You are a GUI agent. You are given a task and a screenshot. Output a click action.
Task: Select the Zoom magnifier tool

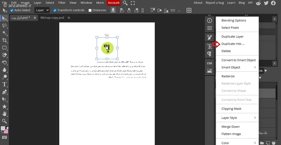click(5, 121)
